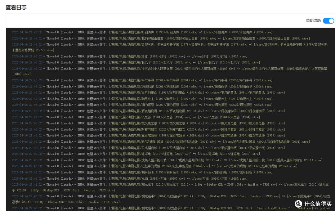Viewport: 335px width, 211px height.
Task: Select log line for 红猪 (1992)
Action: click(x=130, y=56)
